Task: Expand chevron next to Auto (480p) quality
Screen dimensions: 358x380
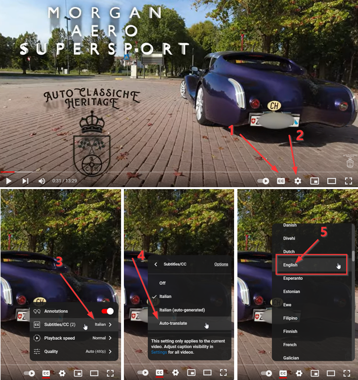Action: coord(110,351)
